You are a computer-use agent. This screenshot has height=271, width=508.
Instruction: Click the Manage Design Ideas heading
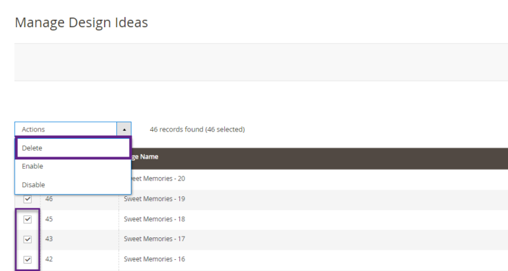coord(81,23)
